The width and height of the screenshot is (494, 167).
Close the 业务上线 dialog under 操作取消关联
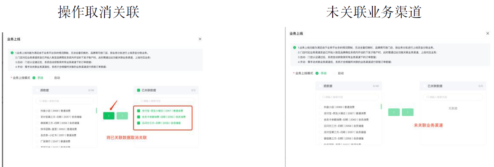pyautogui.click(x=200, y=39)
